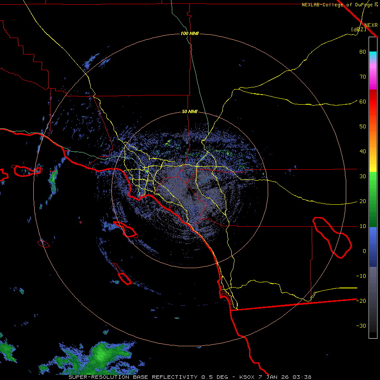Click the [dBZ] unit label

358,29
